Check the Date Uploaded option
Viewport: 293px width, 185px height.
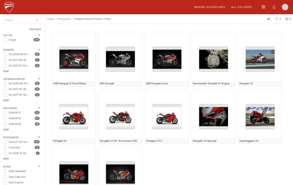(x=5, y=171)
